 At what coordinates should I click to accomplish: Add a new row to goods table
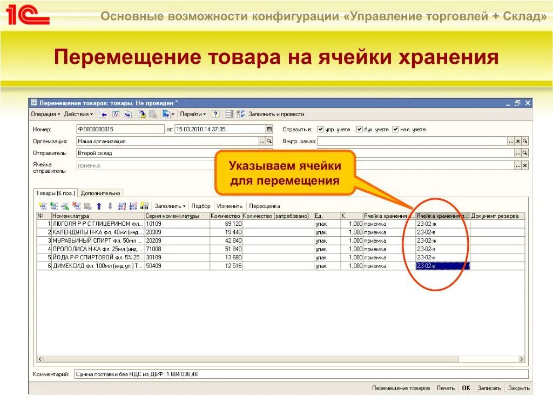click(x=43, y=206)
